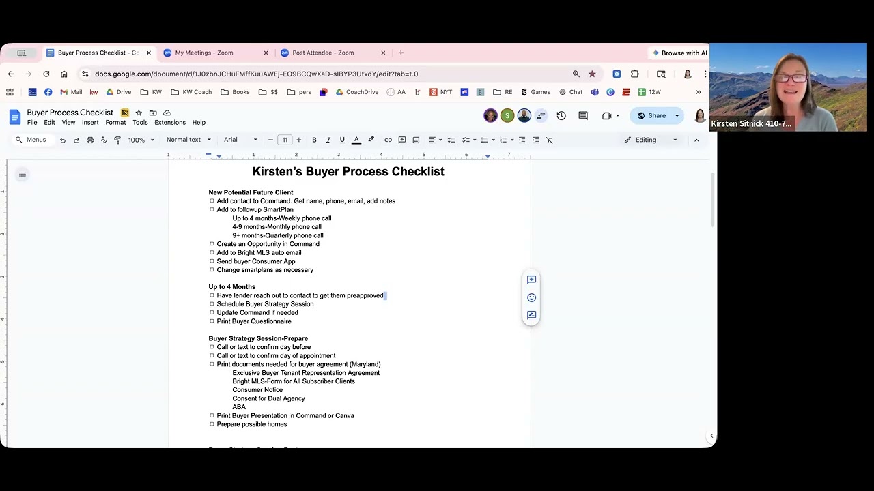Insert an image from toolbar
The width and height of the screenshot is (874, 491).
tap(416, 140)
